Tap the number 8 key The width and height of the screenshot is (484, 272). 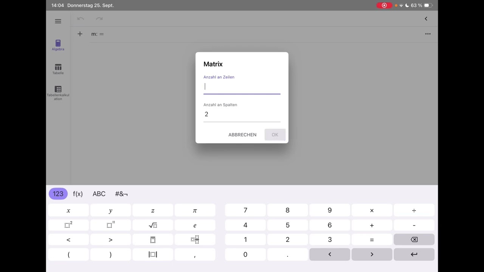click(x=287, y=210)
